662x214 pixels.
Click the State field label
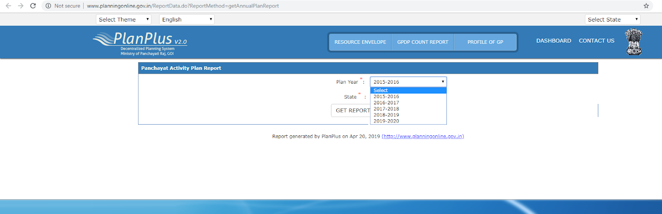pos(350,97)
